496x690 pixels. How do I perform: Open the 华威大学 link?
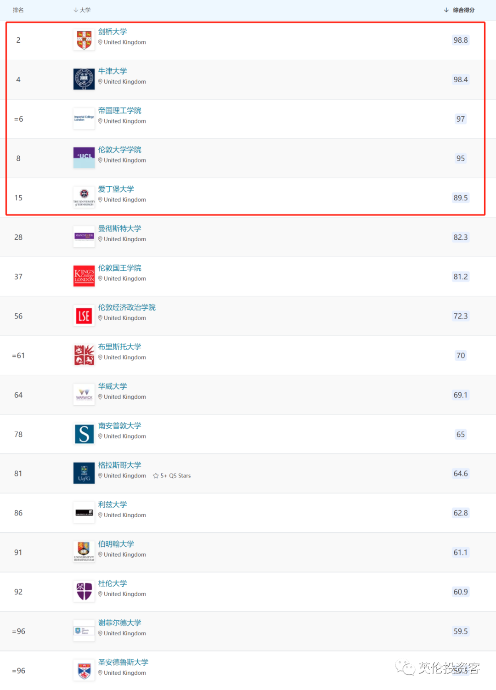(x=113, y=386)
